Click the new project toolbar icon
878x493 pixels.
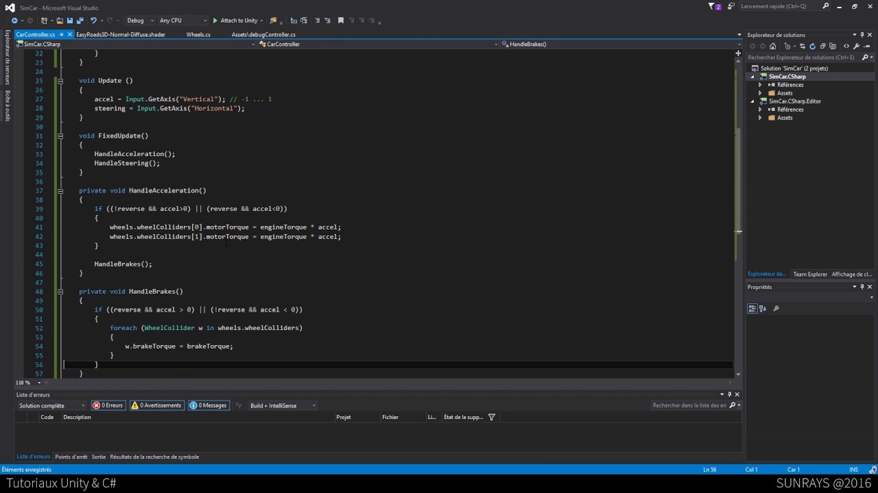point(45,21)
